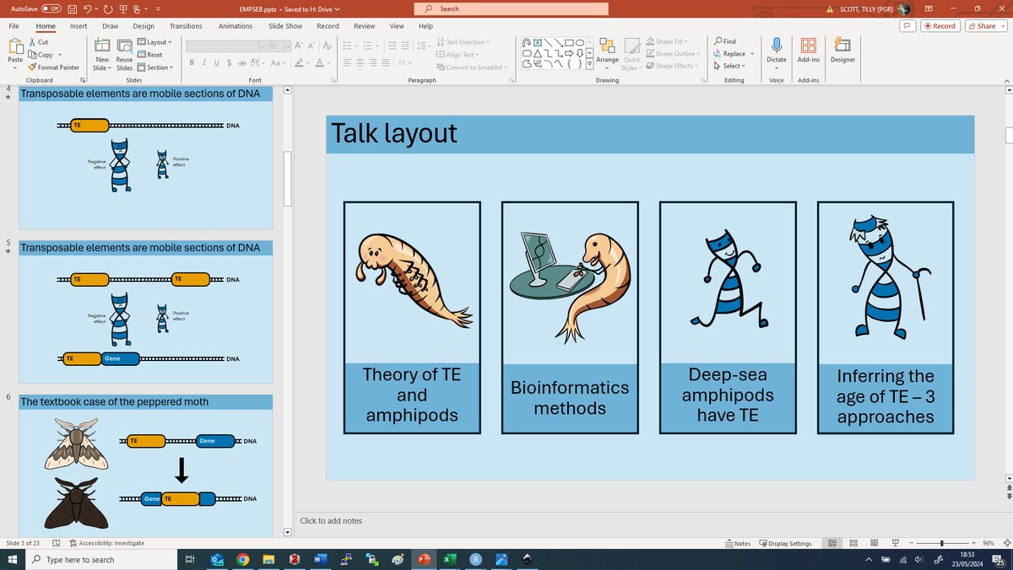1013x570 pixels.
Task: Open the Arrange tool
Action: 607,52
